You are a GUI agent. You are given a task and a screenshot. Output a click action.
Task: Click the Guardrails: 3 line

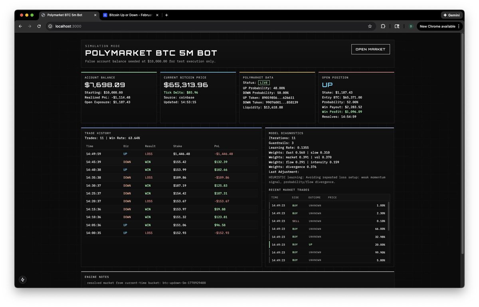pyautogui.click(x=281, y=143)
